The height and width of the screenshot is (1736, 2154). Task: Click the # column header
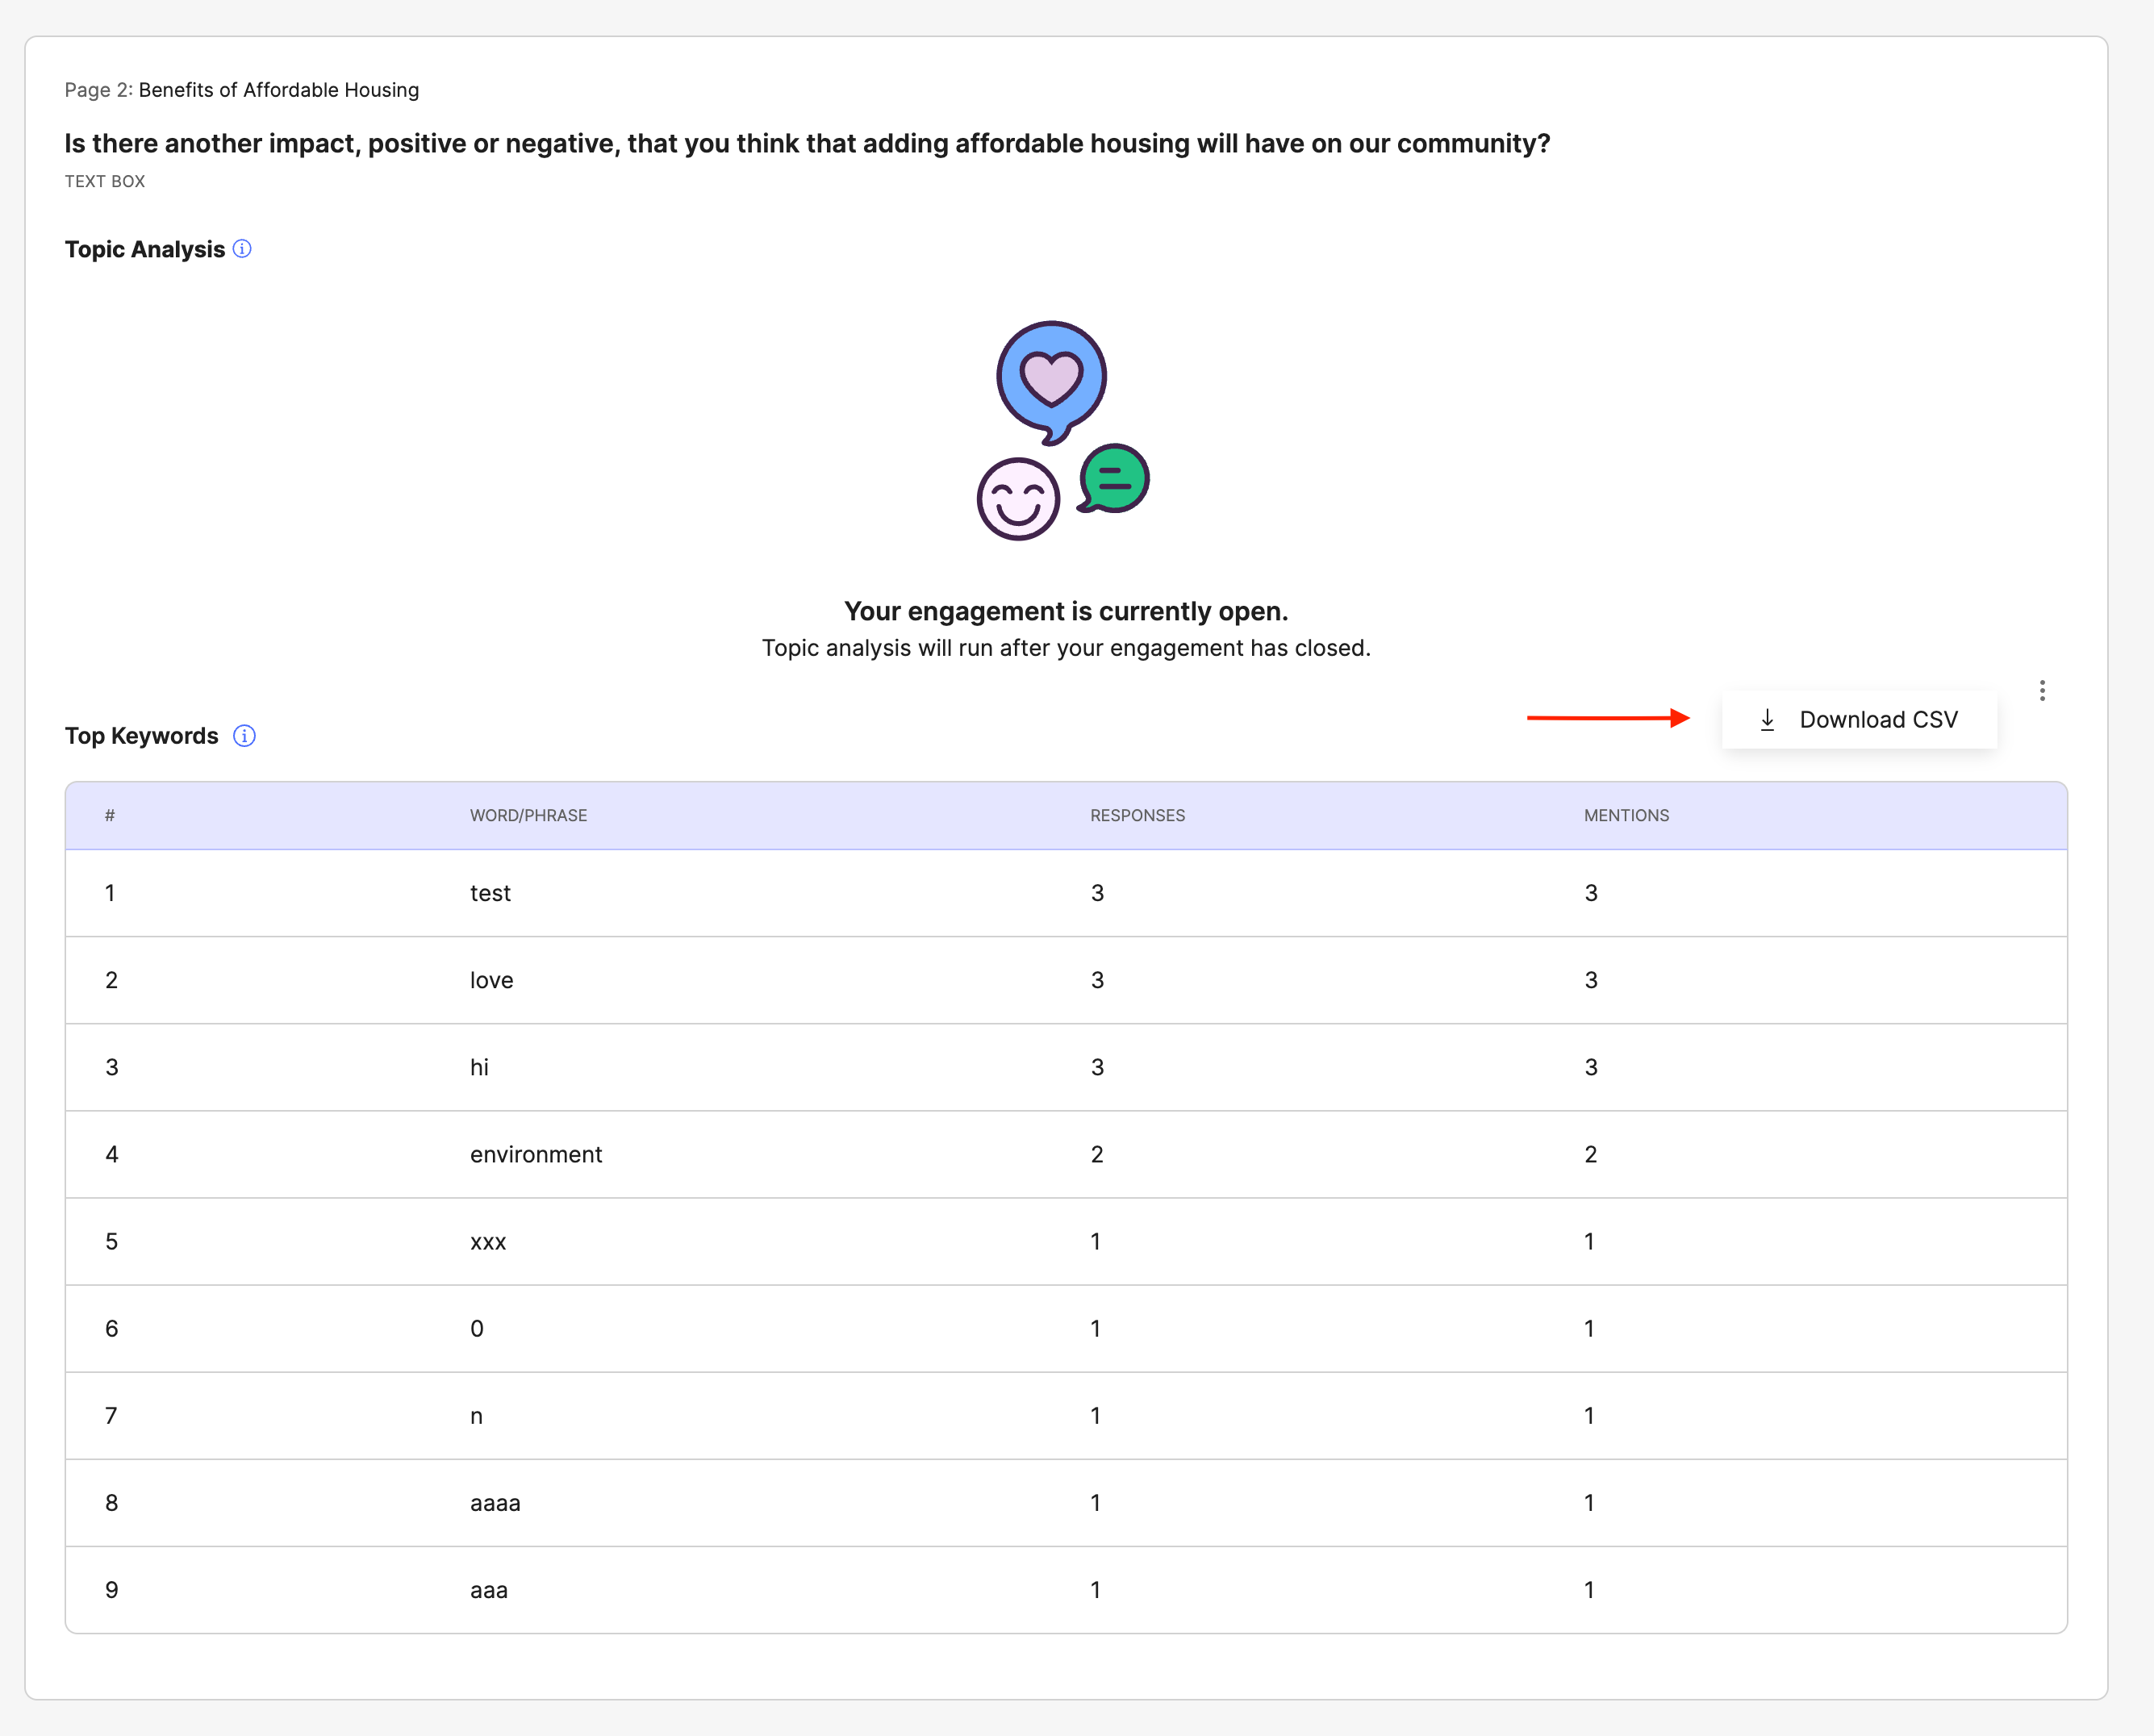coord(110,816)
